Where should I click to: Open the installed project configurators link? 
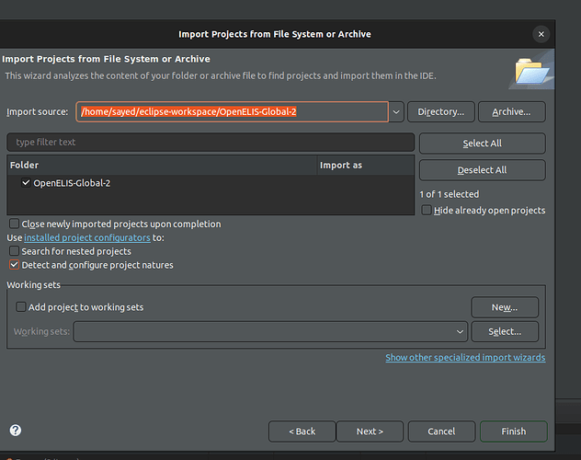[x=87, y=237]
